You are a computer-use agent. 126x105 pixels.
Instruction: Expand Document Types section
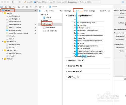tap(66, 60)
